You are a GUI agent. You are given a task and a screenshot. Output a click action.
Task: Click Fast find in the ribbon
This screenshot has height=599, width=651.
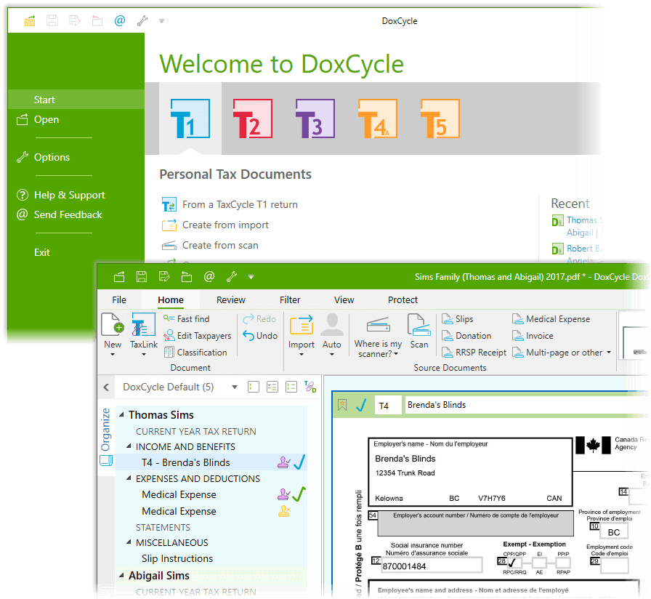187,319
